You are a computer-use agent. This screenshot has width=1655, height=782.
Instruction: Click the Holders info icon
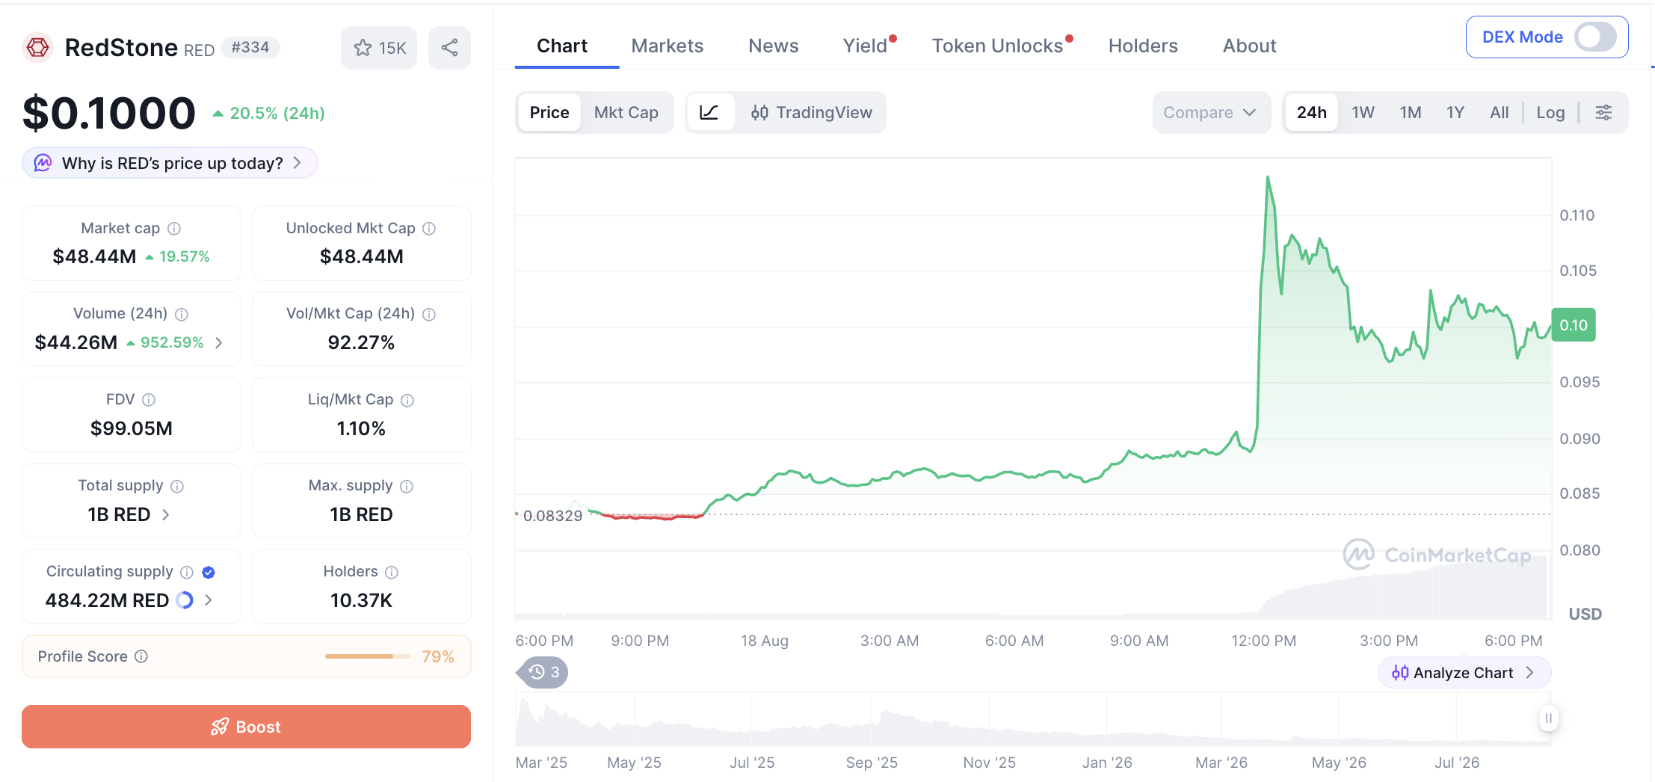click(x=392, y=572)
